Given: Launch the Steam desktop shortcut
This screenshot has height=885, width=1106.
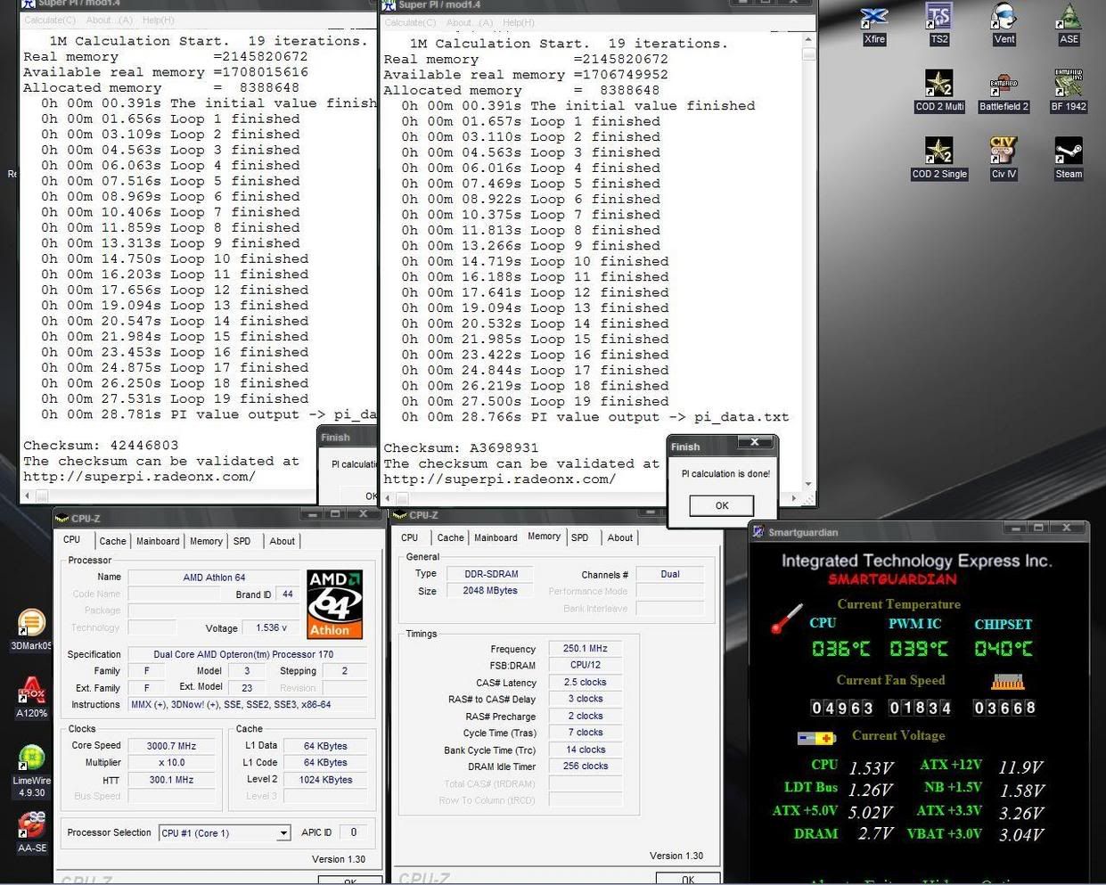Looking at the screenshot, I should pos(1069,157).
